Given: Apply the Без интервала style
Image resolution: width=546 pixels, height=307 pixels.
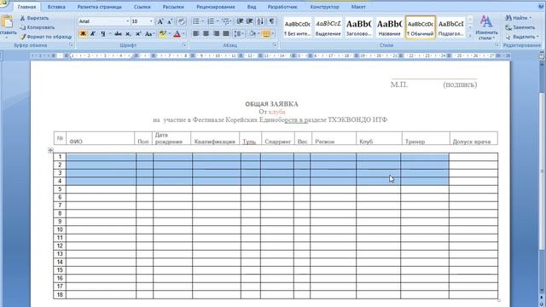Looking at the screenshot, I should point(298,27).
